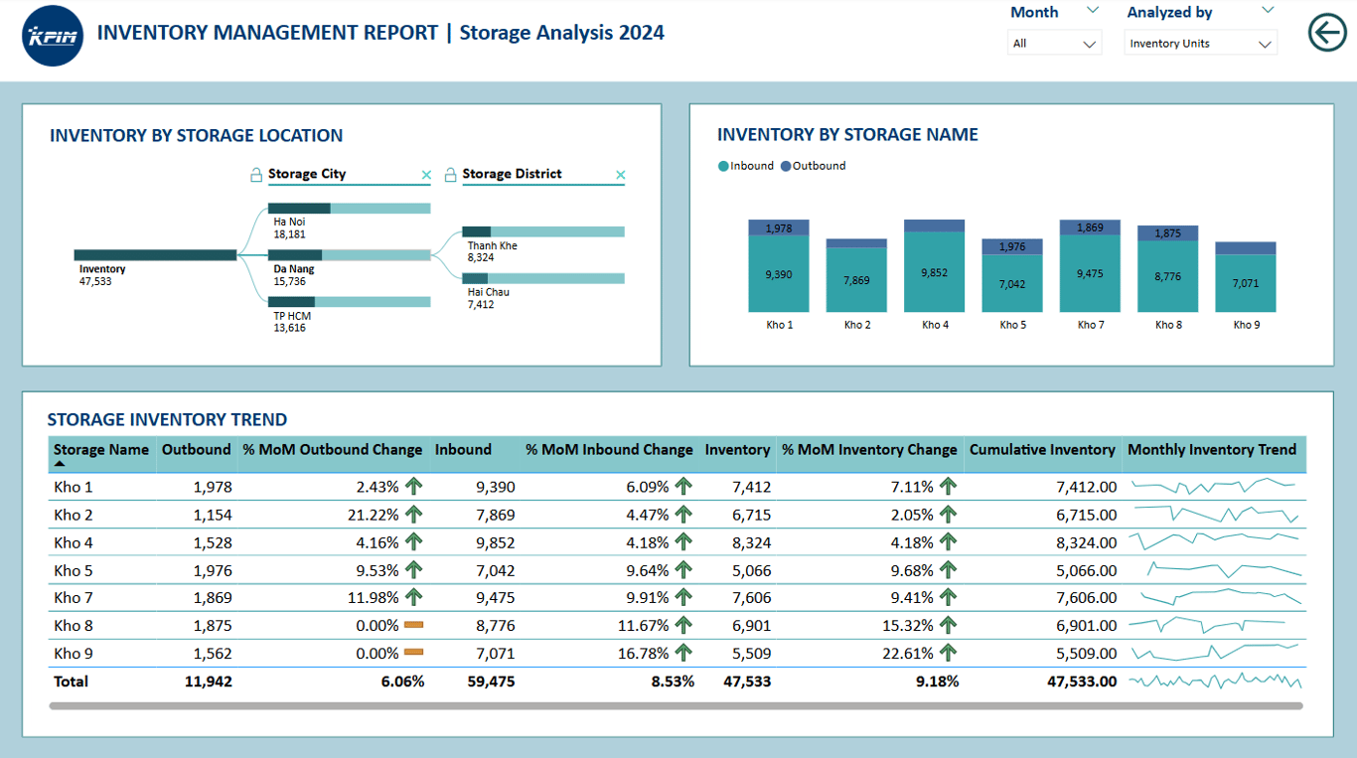Click the green up arrow in Kho 2 outbound
1357x758 pixels.
coord(414,515)
